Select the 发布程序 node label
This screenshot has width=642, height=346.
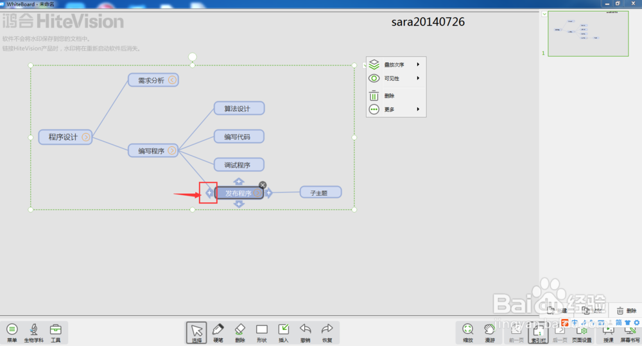pyautogui.click(x=238, y=193)
